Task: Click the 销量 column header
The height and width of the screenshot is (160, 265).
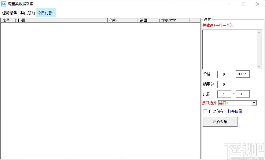Action: (149, 20)
